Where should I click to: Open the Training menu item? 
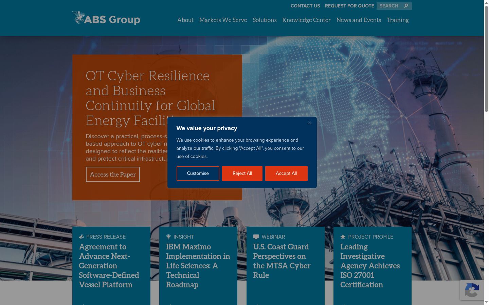click(x=398, y=20)
